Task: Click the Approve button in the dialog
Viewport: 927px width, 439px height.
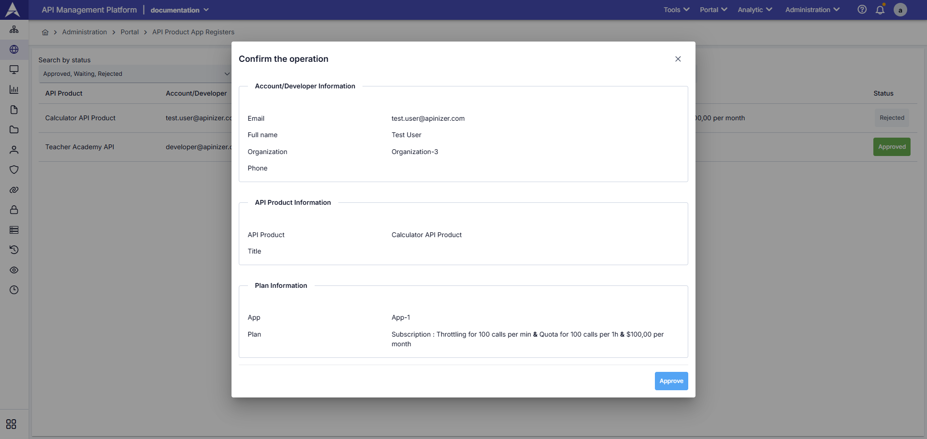Action: [x=671, y=381]
